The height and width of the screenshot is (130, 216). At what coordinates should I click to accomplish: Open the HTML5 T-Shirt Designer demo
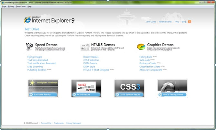pos(96,70)
